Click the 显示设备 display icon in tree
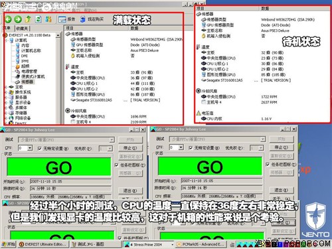 11,102
